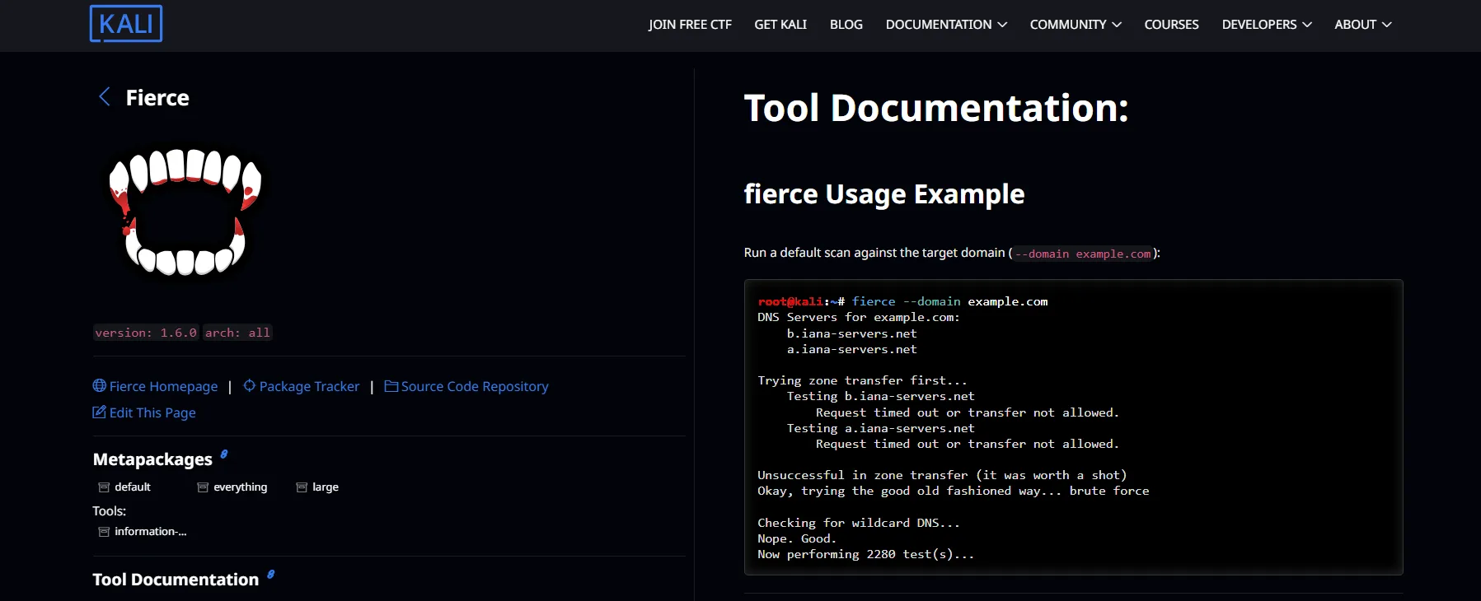Go back using the arrow beside Fierce
The height and width of the screenshot is (601, 1481).
(x=105, y=97)
